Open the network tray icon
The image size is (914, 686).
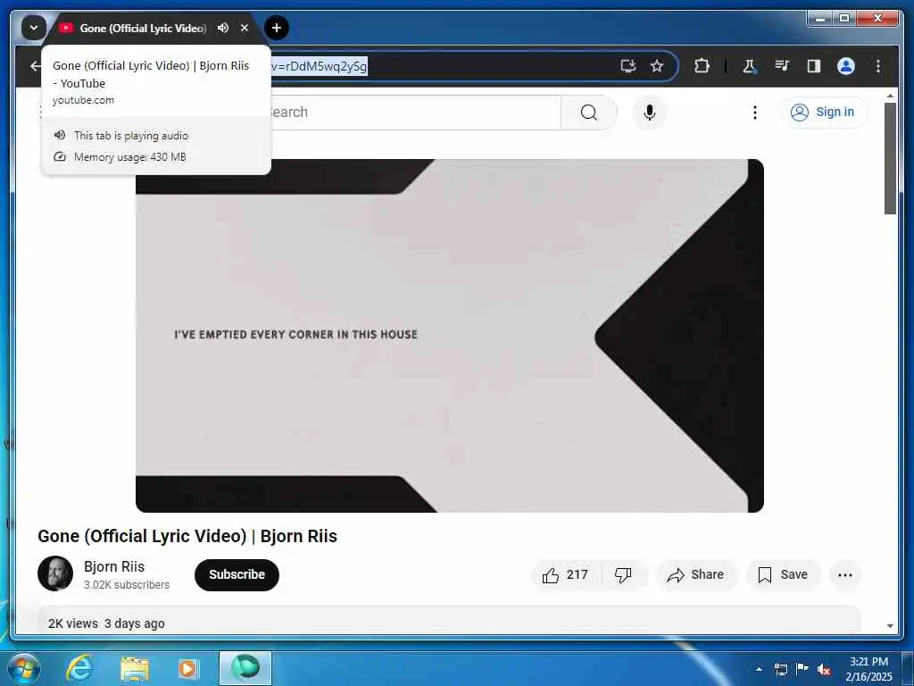780,669
